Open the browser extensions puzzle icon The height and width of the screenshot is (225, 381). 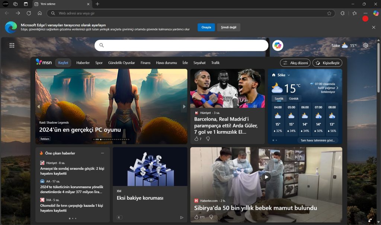click(x=342, y=13)
